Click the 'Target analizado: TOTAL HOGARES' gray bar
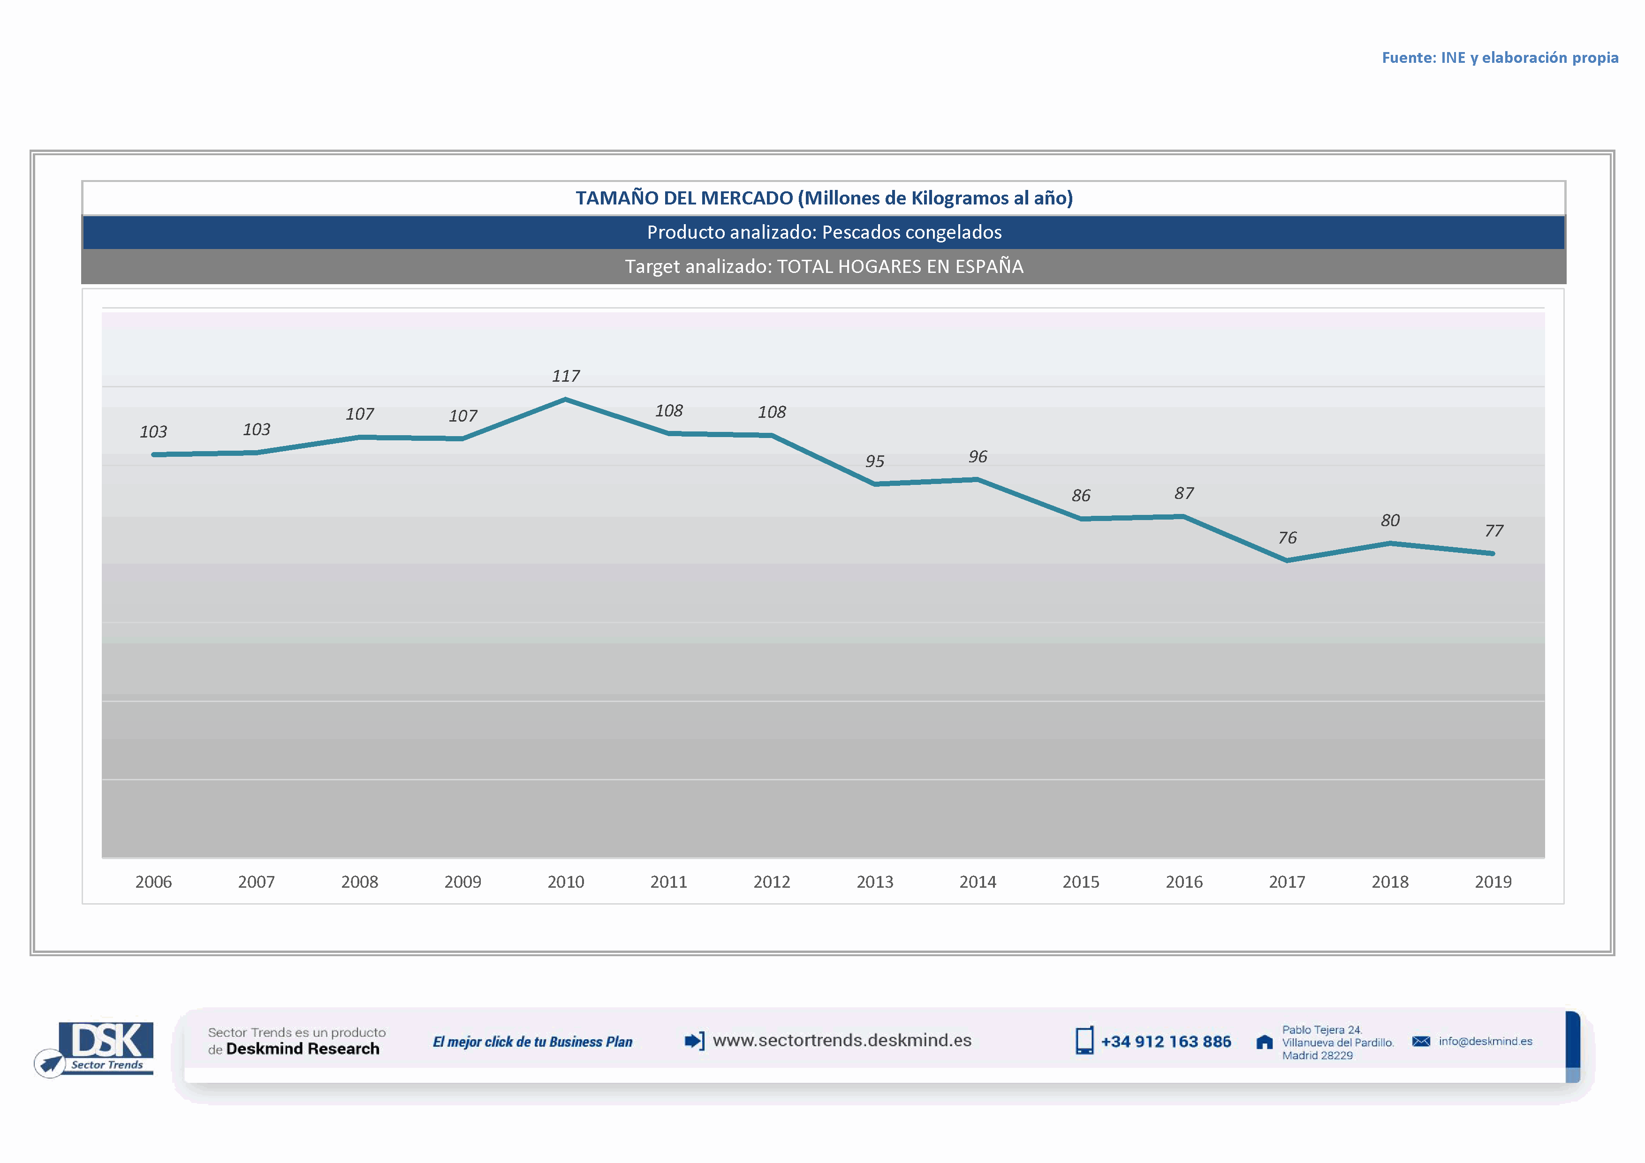 point(824,266)
